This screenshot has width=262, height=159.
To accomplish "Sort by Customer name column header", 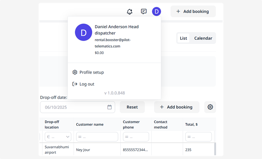I will [x=90, y=125].
